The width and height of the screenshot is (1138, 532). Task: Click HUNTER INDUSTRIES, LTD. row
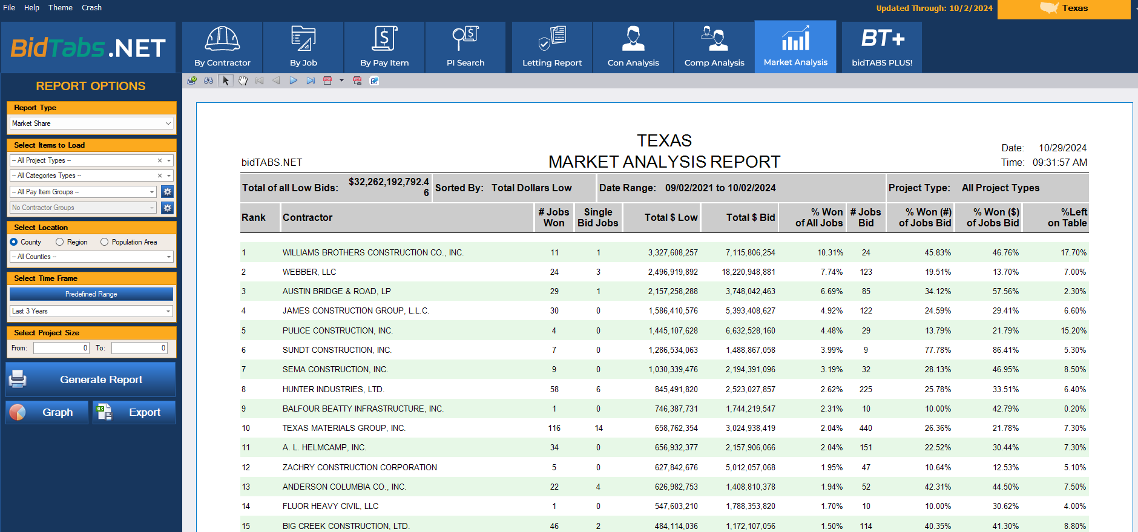click(x=664, y=389)
